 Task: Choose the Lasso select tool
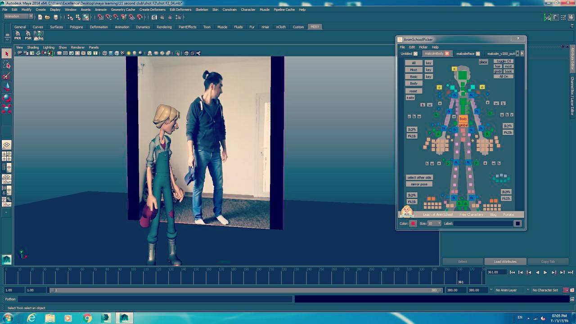(x=6, y=65)
